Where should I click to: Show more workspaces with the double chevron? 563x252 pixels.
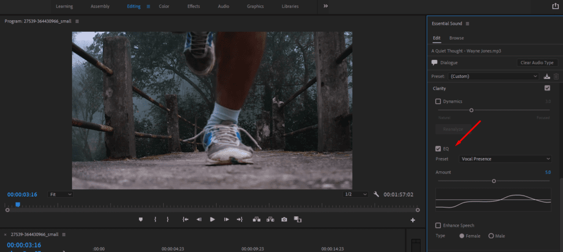point(325,6)
